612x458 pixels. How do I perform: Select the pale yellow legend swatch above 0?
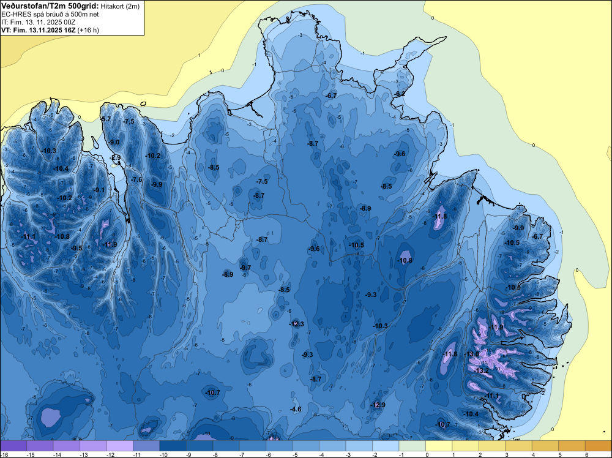[439, 446]
